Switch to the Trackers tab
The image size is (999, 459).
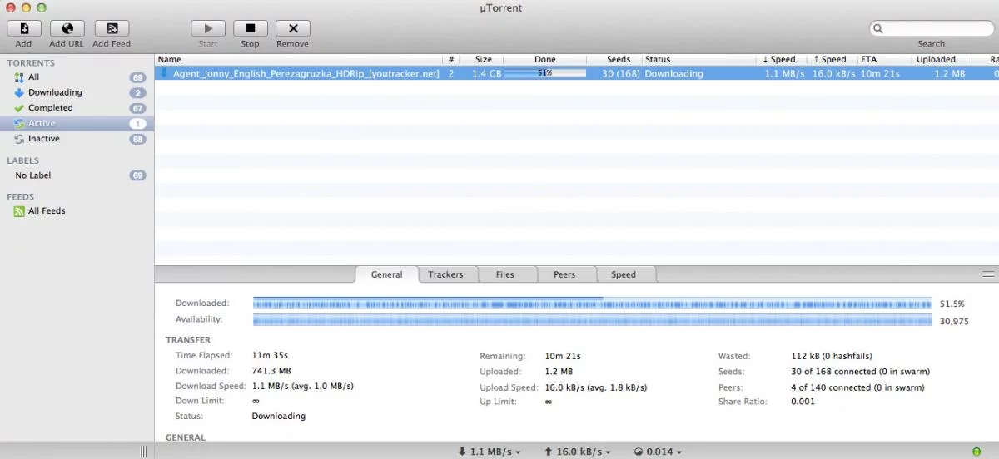pyautogui.click(x=445, y=274)
